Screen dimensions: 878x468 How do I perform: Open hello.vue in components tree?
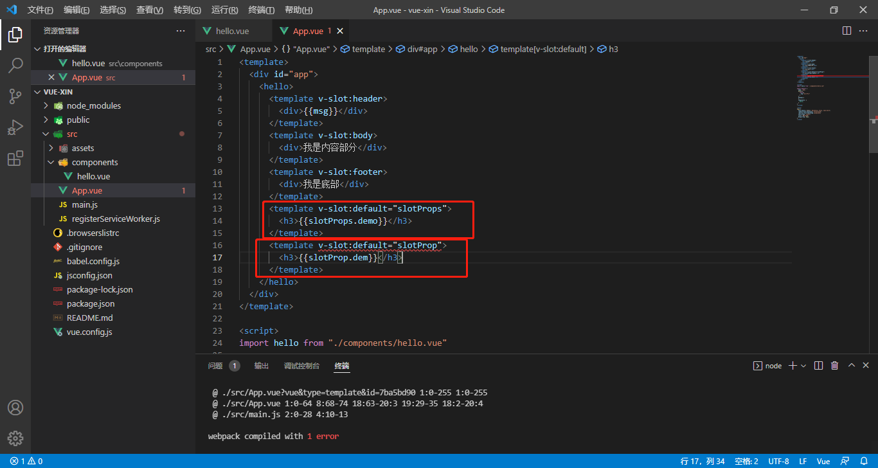(x=113, y=176)
